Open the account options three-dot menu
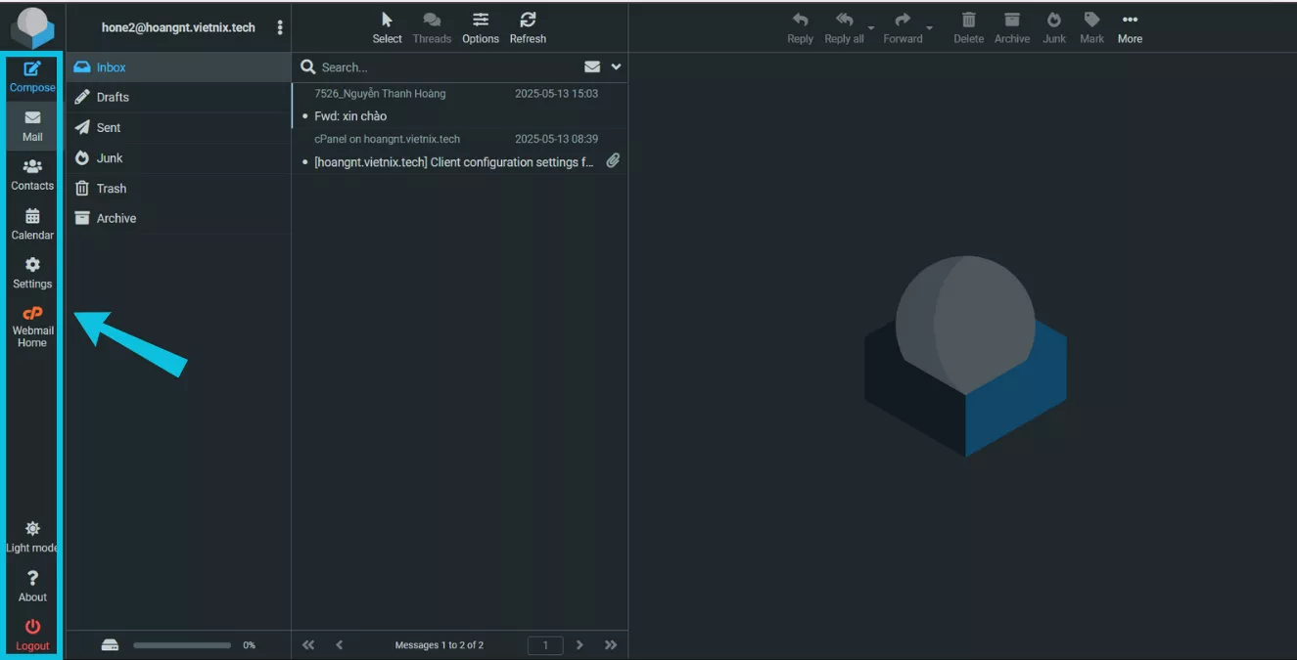 pos(280,26)
